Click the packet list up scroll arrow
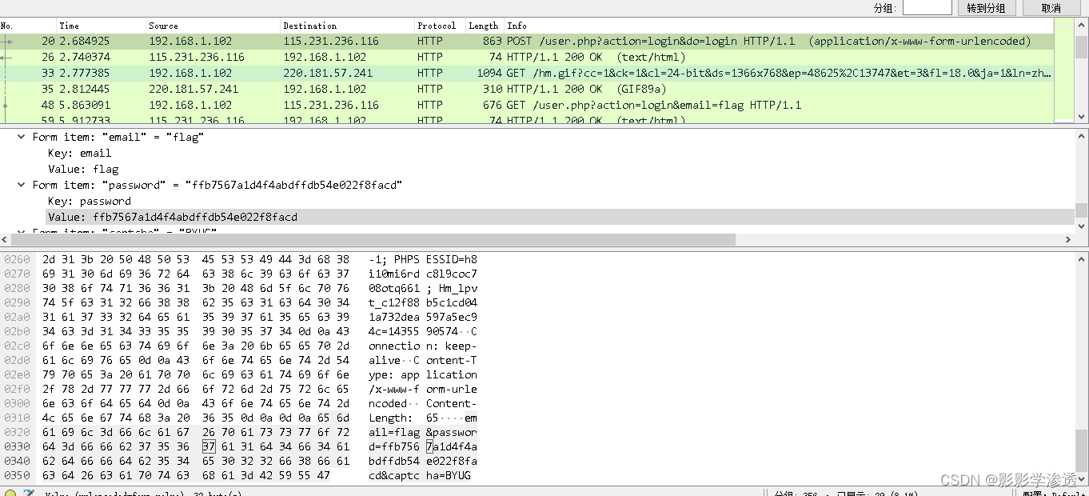Screen dimensions: 1089x496 (1082, 25)
